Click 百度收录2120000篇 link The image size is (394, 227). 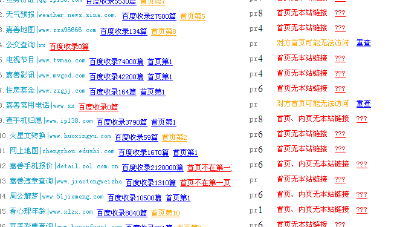(153, 167)
